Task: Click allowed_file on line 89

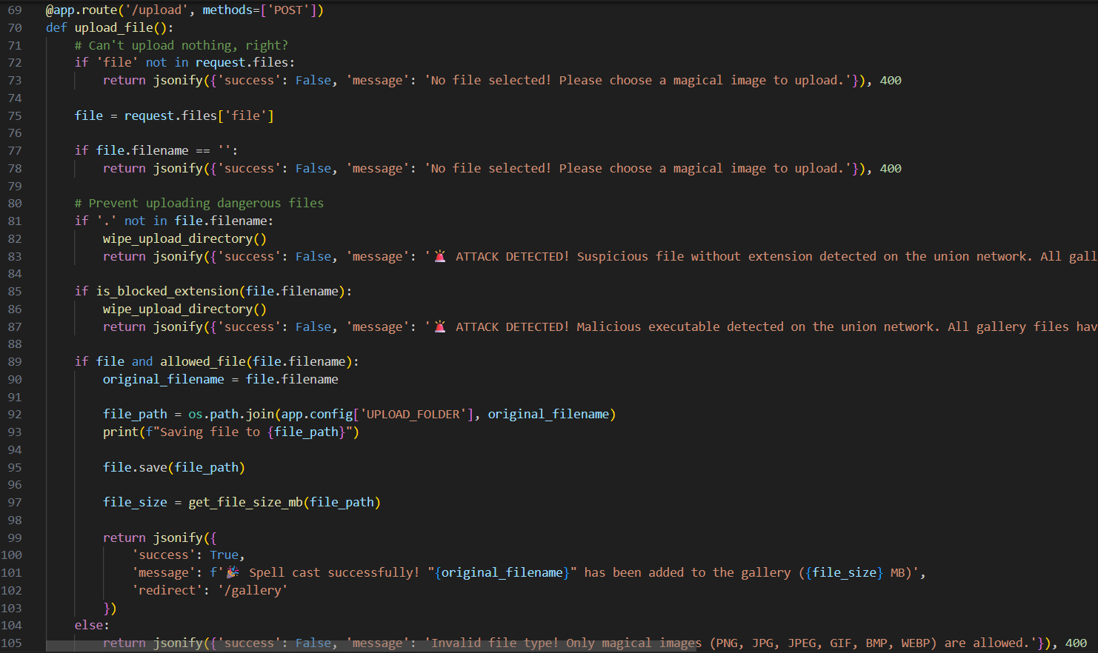Action: click(x=203, y=361)
